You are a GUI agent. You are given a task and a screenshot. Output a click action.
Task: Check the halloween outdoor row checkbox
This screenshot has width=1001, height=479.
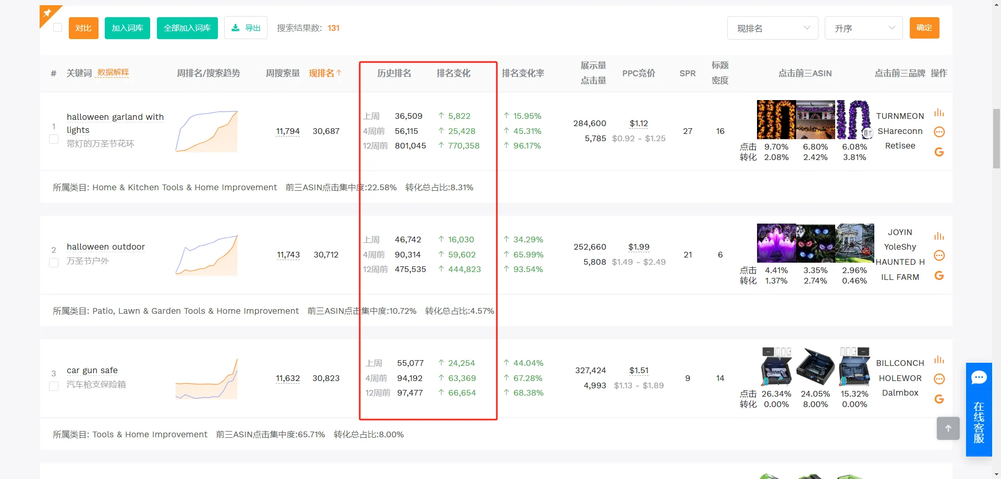pos(53,263)
